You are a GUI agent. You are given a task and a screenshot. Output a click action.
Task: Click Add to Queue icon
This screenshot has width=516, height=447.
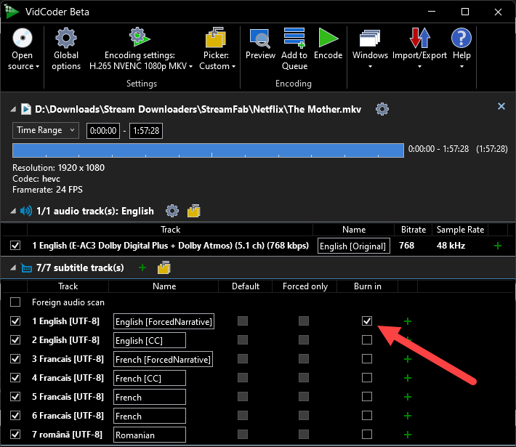294,39
